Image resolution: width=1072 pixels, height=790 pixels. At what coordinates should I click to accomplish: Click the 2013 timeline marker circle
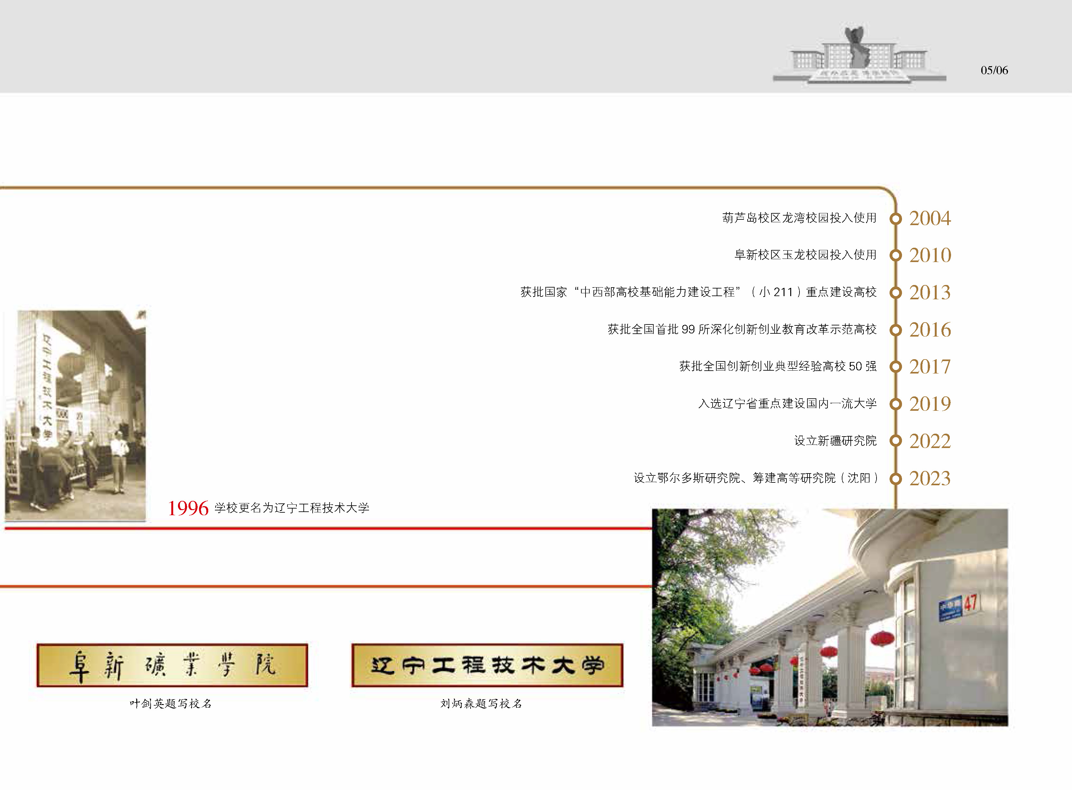pos(896,293)
